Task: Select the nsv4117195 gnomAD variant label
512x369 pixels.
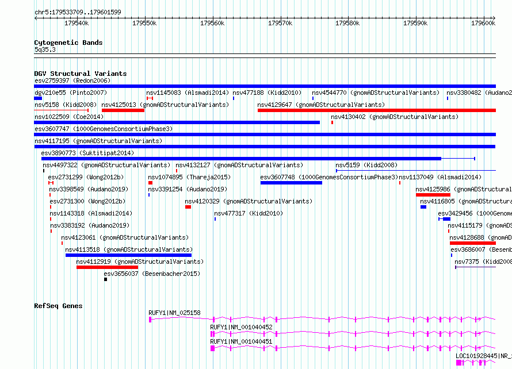Action: (x=98, y=141)
